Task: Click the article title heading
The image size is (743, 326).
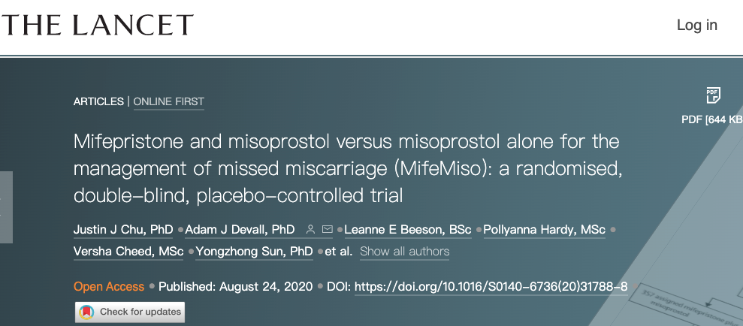Action: [x=347, y=168]
